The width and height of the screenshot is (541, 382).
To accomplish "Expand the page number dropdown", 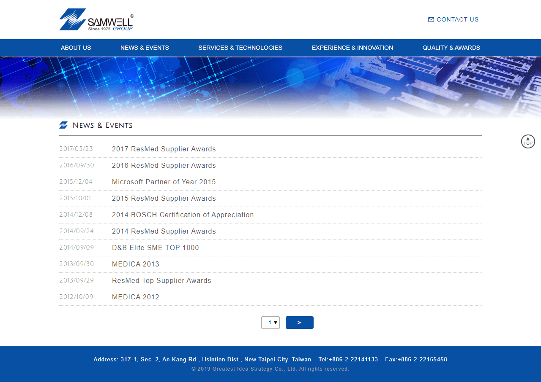I will point(270,323).
